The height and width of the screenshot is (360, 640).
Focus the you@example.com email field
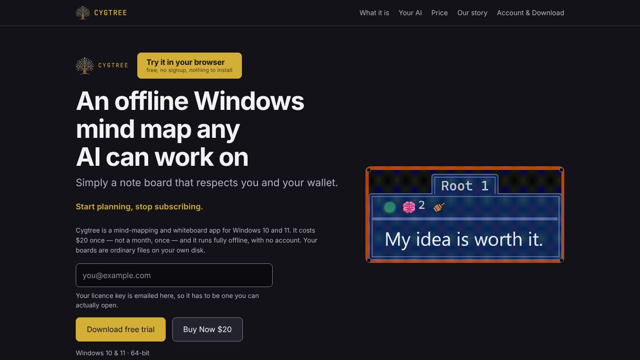174,275
